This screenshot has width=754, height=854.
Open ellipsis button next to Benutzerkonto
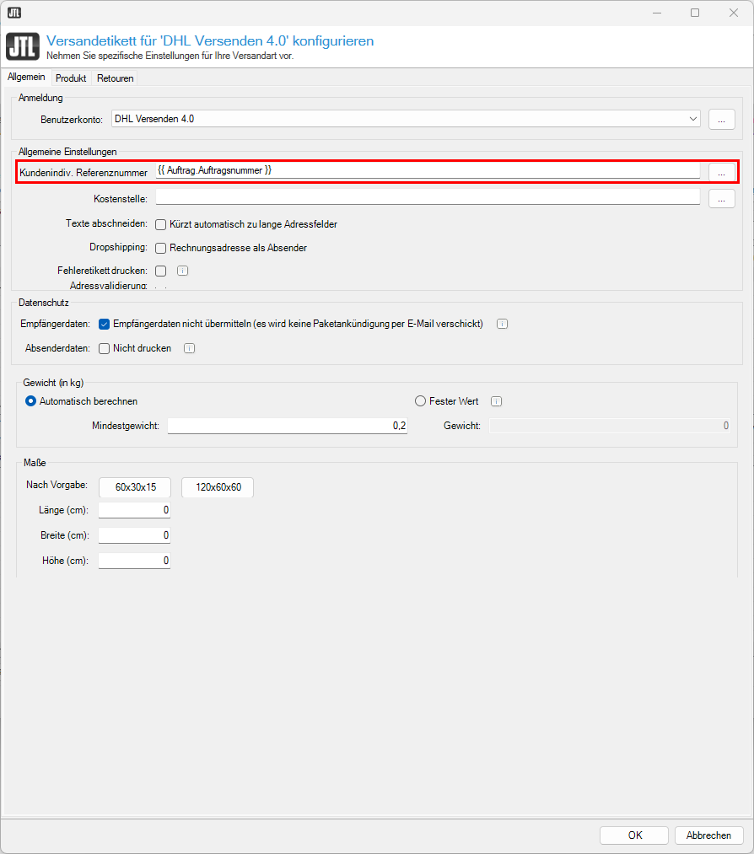tap(721, 120)
